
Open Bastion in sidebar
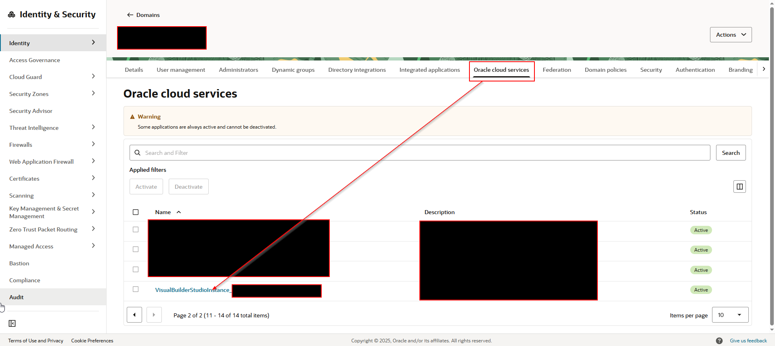click(x=19, y=263)
